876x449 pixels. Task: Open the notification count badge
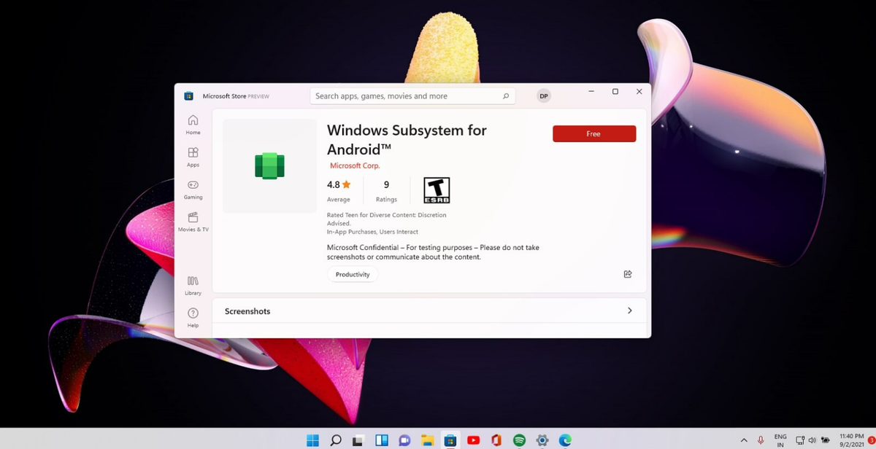(x=871, y=440)
